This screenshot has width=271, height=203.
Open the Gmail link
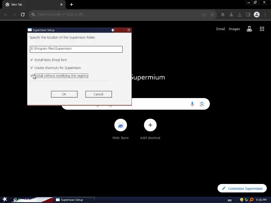220,29
